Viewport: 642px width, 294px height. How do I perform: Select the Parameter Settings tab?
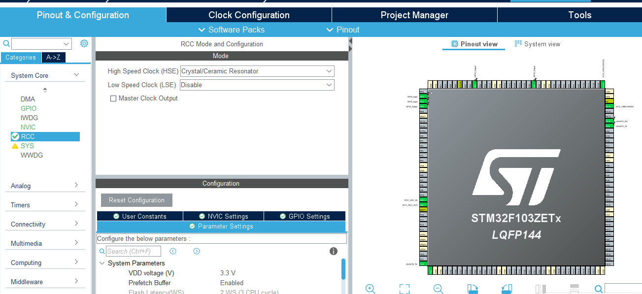click(221, 227)
